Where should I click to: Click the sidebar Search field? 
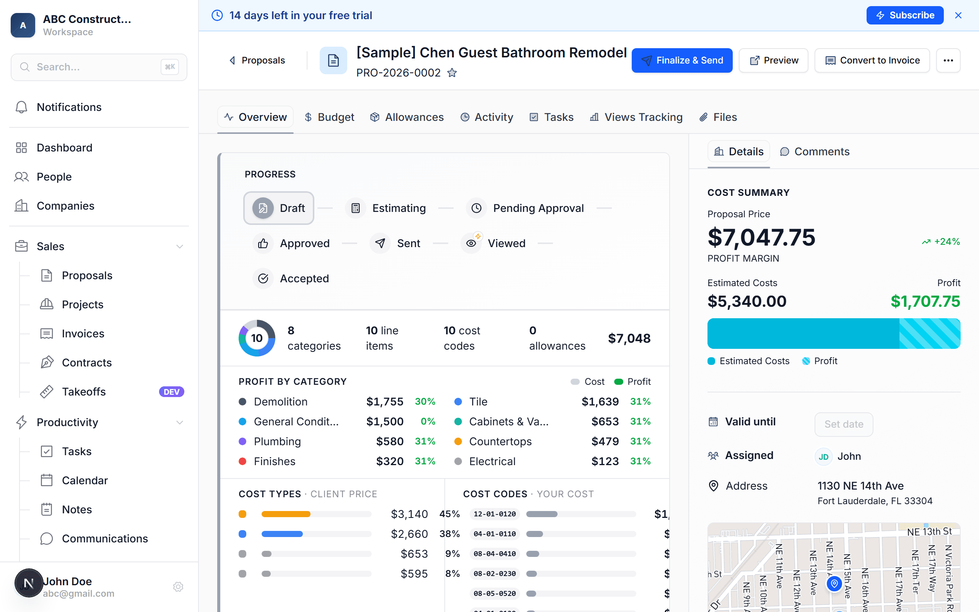click(99, 67)
